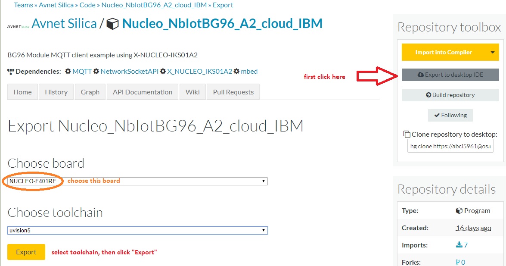
Task: Switch to the Wiki tab
Action: pos(192,92)
